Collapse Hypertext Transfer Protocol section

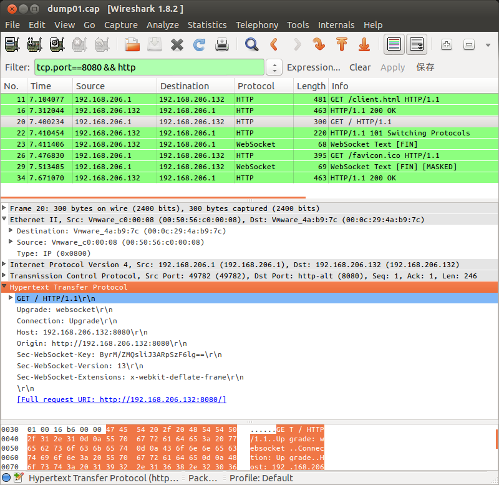click(4, 287)
